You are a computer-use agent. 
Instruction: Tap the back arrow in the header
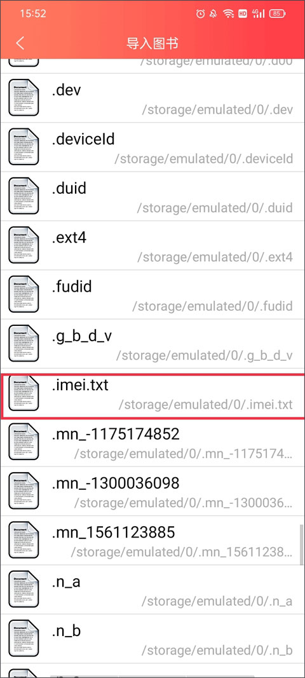click(x=20, y=43)
